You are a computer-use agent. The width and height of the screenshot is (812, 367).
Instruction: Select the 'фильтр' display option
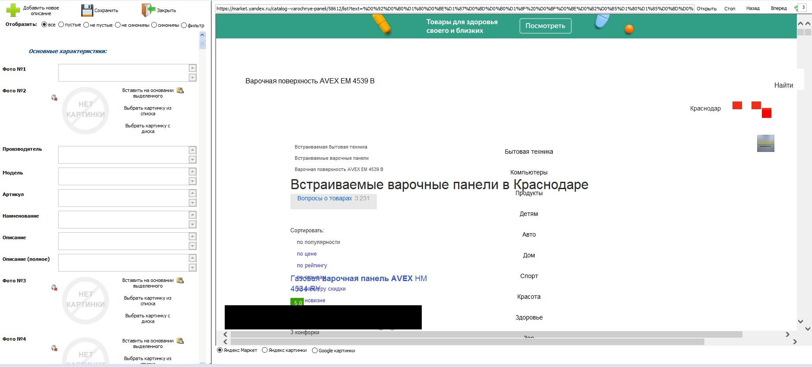pos(184,25)
